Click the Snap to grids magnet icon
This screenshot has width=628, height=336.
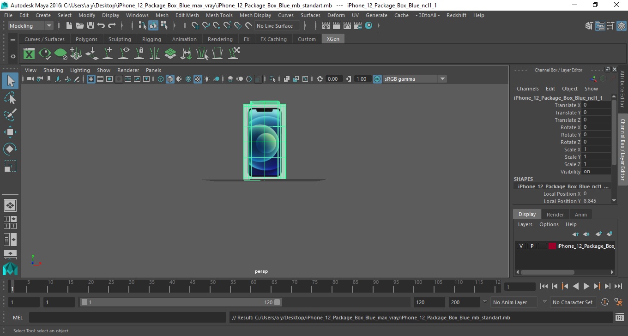195,26
